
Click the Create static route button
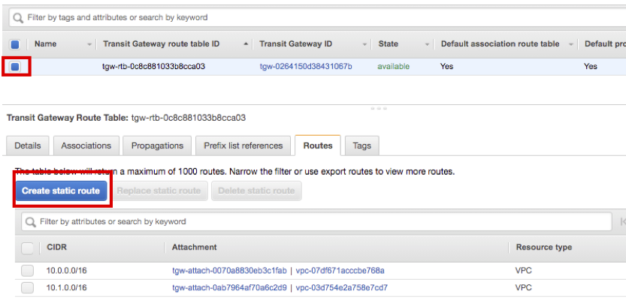61,190
